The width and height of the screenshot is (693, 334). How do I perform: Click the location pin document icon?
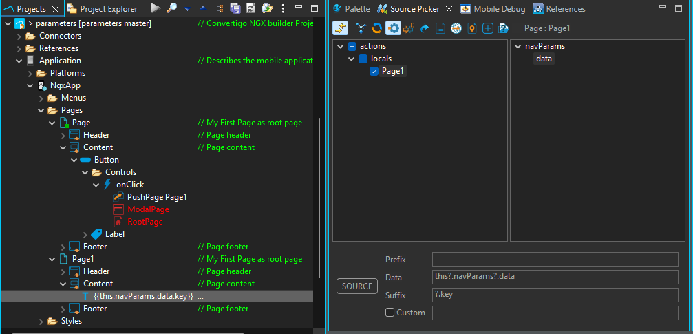tap(472, 28)
